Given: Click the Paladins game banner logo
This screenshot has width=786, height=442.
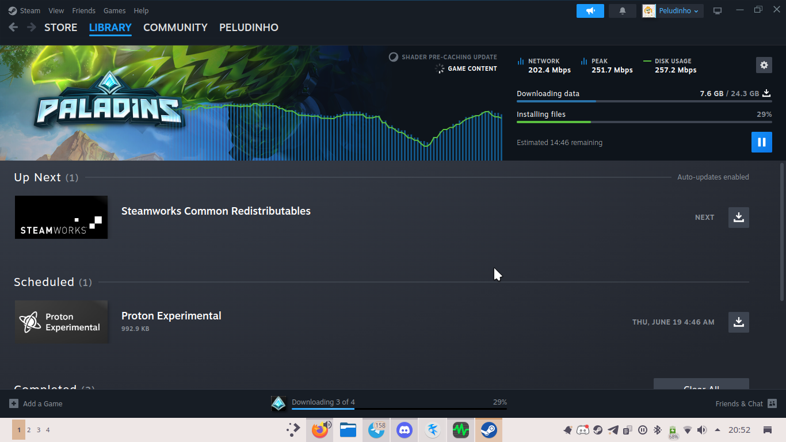Looking at the screenshot, I should [109, 102].
